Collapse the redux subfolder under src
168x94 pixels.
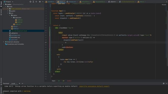pyautogui.click(x=10, y=15)
